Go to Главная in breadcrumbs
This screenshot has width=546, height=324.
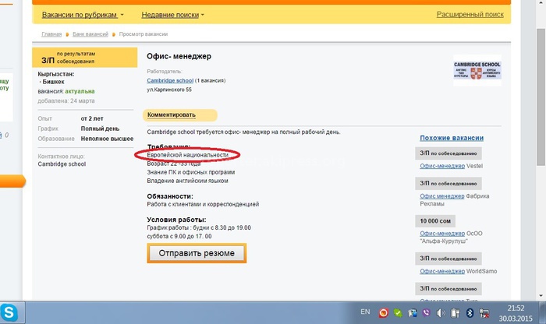pyautogui.click(x=51, y=35)
